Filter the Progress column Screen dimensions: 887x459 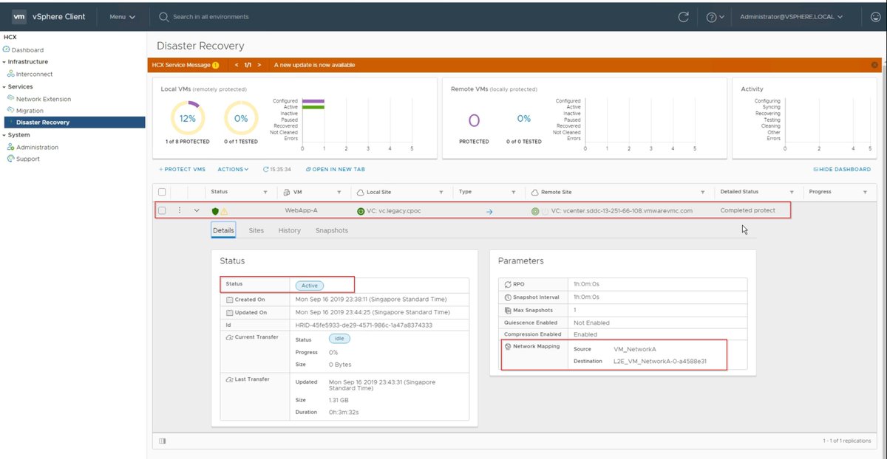[865, 192]
